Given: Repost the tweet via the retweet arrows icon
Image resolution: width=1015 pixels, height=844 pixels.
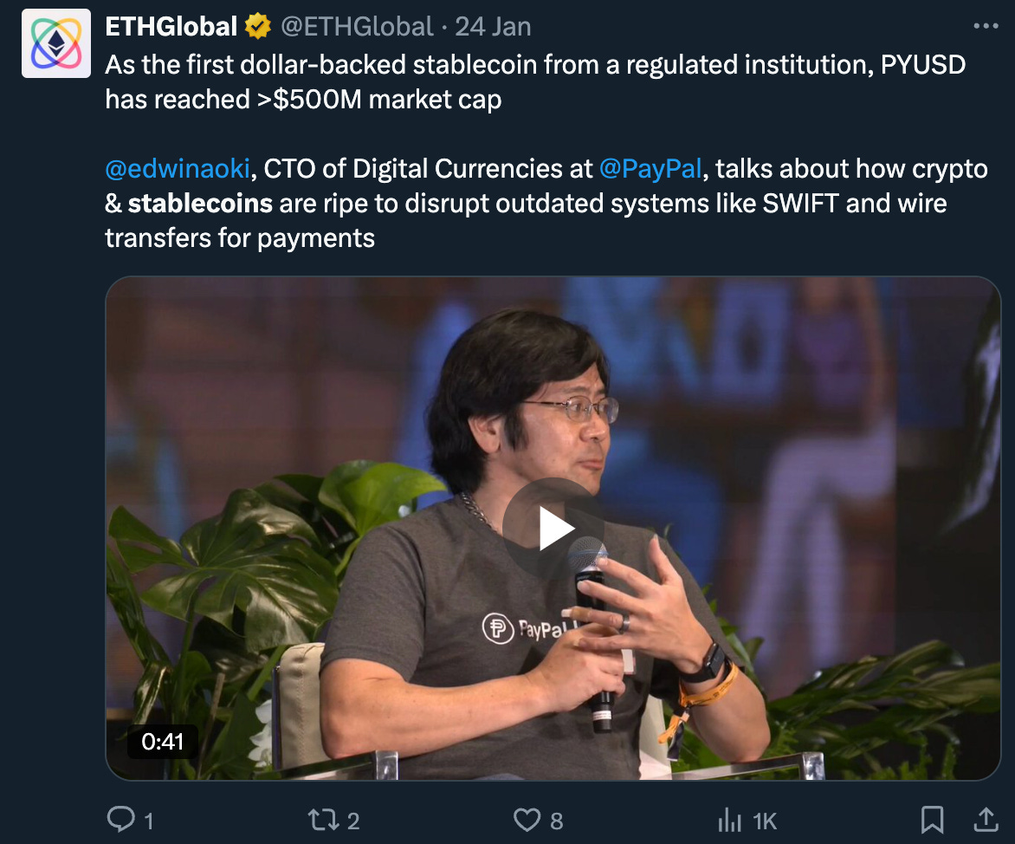Looking at the screenshot, I should 323,820.
